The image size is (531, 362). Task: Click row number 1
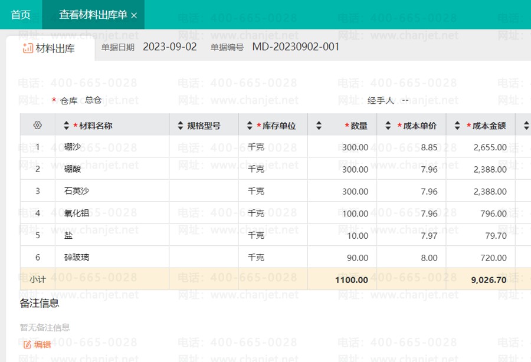click(38, 147)
